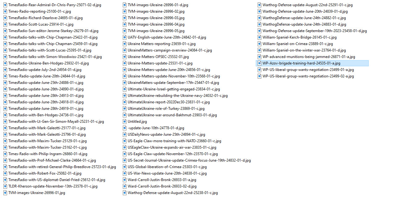Click icon of US-War-News-update-June-20th-24838-01-c.jpg

[x=125, y=173]
